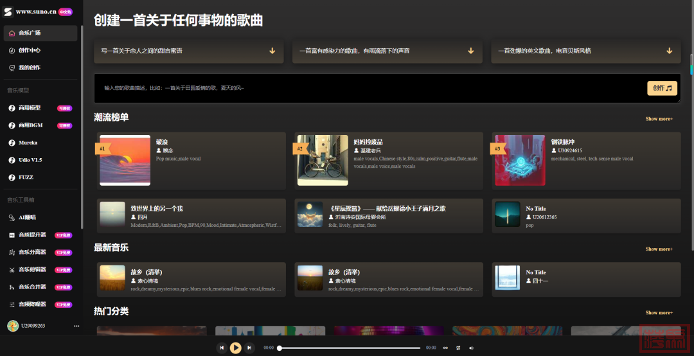Screen dimensions: 694x356
Task: Click Show more+ beside 潮流榜单
Action: (x=659, y=119)
